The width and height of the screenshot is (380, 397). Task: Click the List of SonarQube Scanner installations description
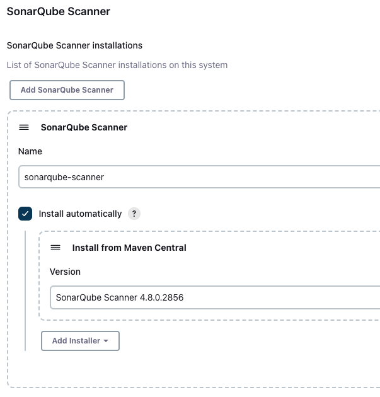117,65
